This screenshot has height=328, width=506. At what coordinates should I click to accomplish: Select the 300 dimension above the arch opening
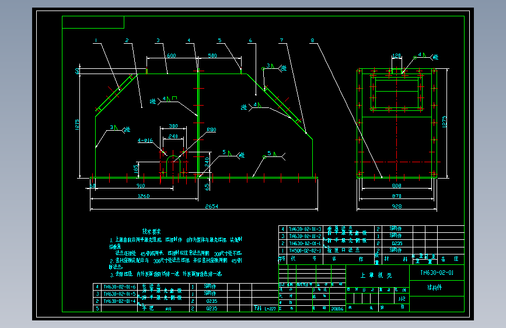(173, 126)
